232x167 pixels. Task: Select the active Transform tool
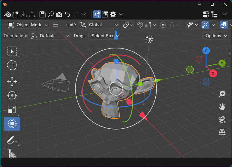[x=12, y=124]
